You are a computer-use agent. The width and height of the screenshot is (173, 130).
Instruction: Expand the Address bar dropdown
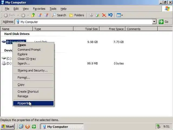[x=154, y=22]
